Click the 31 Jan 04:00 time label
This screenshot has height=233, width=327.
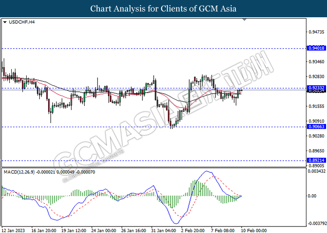coord(163,231)
